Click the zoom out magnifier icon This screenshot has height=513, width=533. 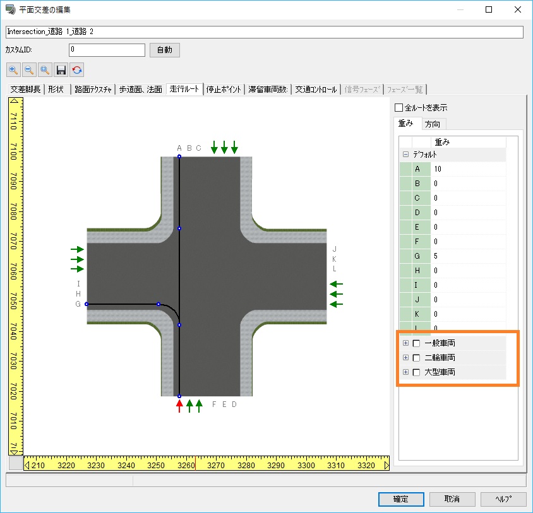coord(29,70)
